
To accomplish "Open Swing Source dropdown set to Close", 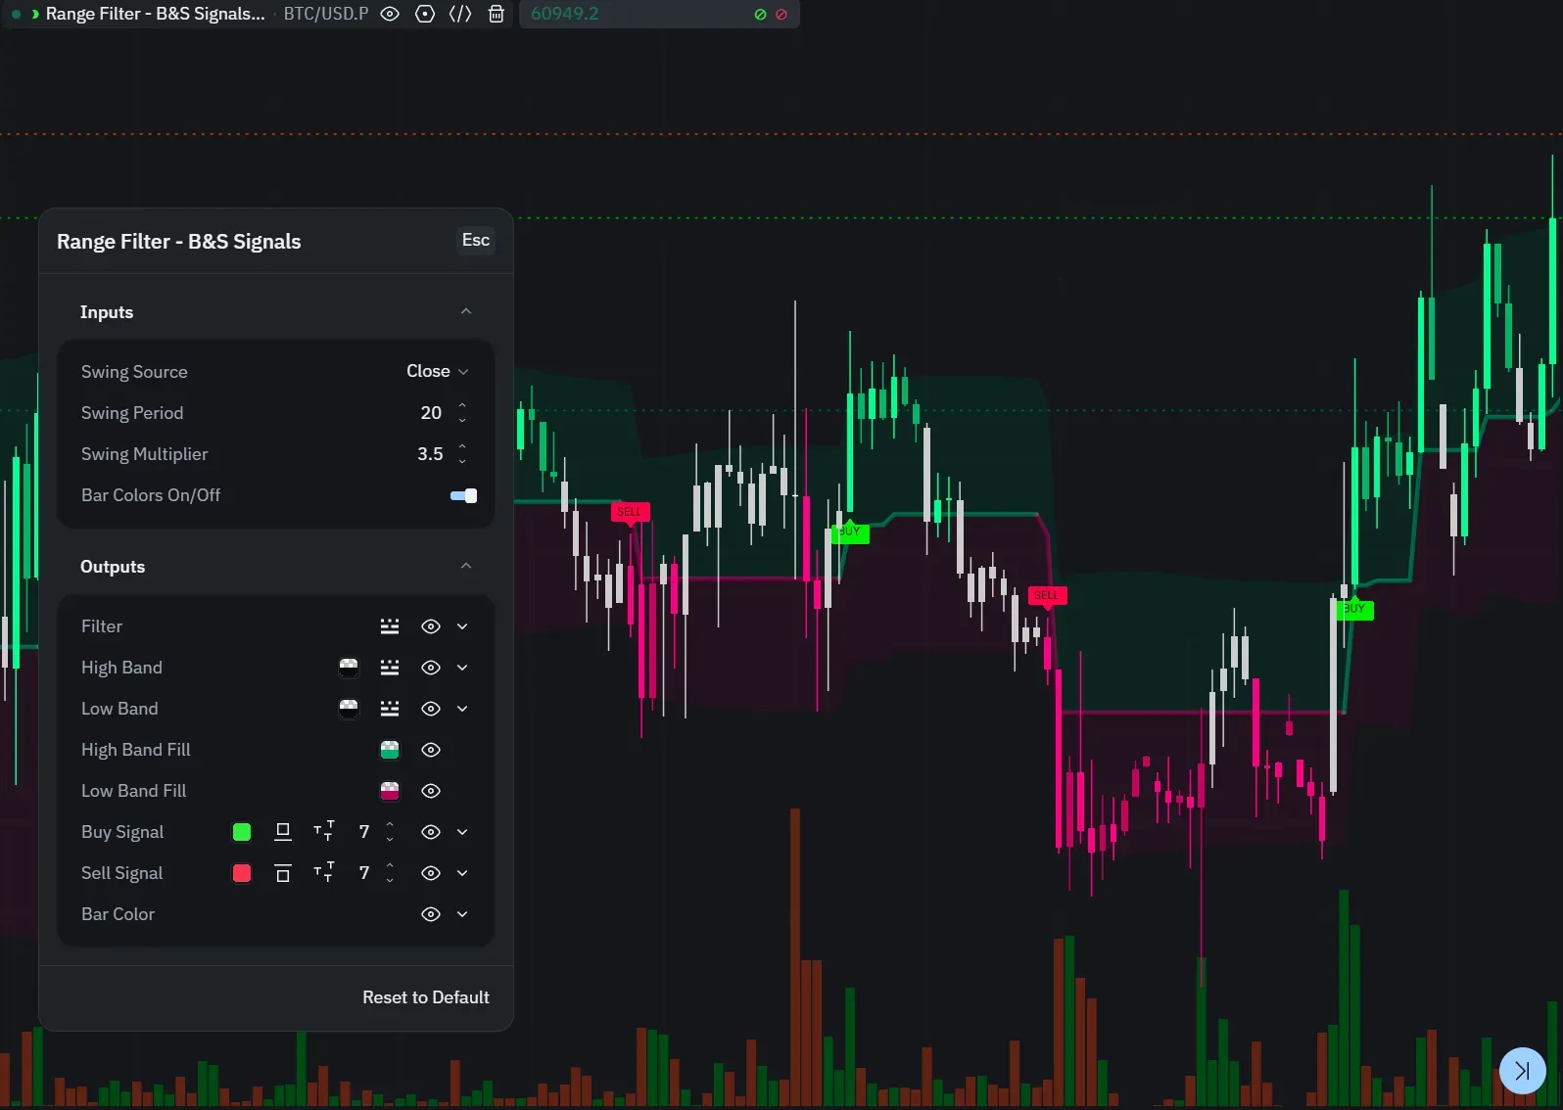I will [x=438, y=371].
